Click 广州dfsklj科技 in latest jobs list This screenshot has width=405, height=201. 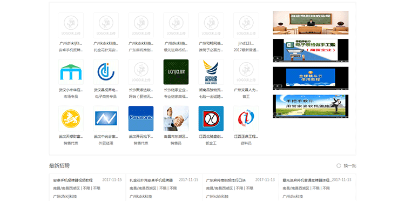(x=65, y=196)
